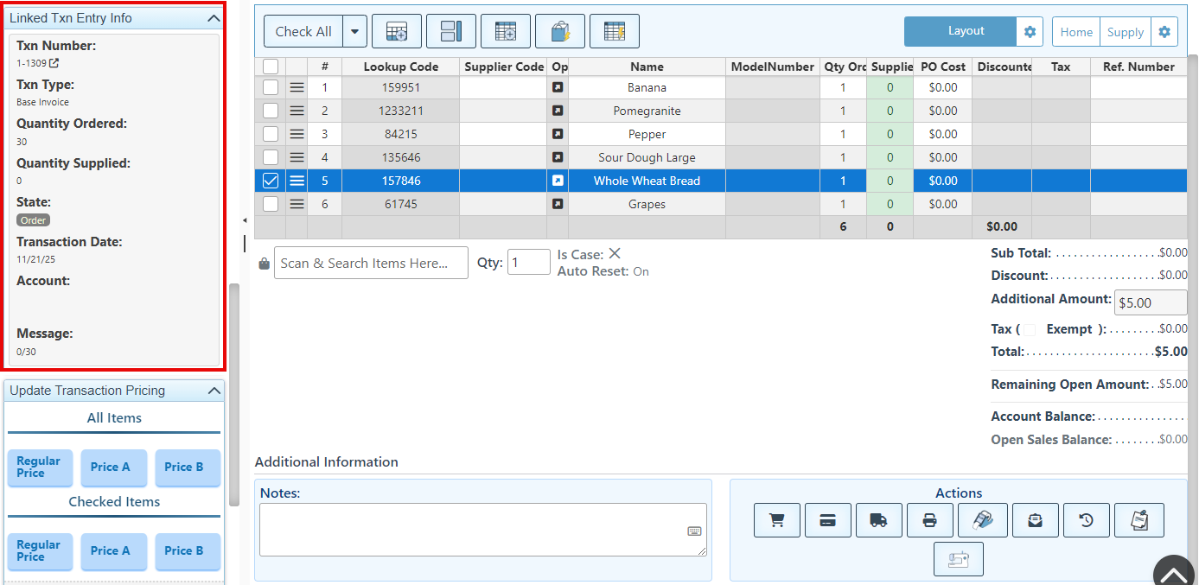The width and height of the screenshot is (1199, 585).
Task: Open the Check All dropdown arrow
Action: click(354, 32)
